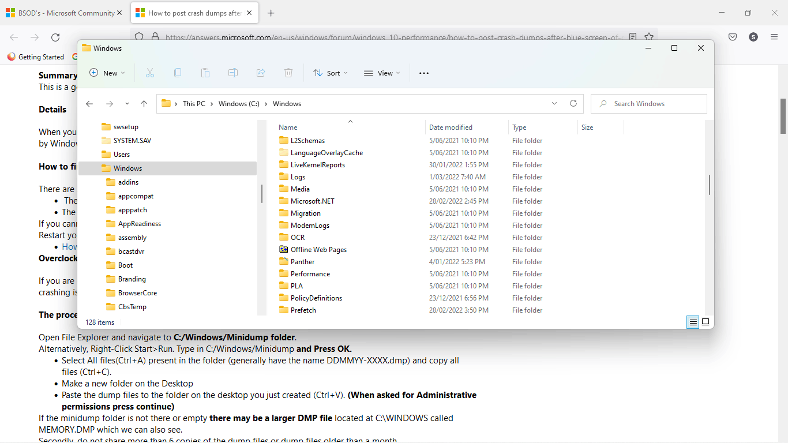788x443 pixels.
Task: Go up one folder level
Action: 144,104
